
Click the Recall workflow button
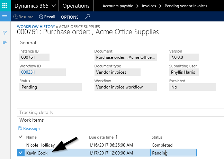click(47, 17)
